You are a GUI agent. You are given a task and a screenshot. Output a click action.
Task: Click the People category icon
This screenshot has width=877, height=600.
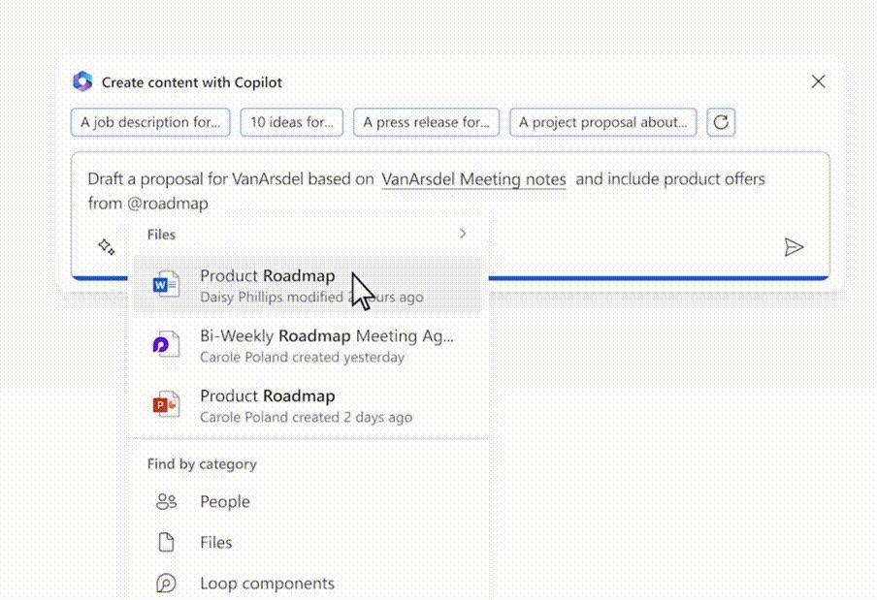coord(166,501)
